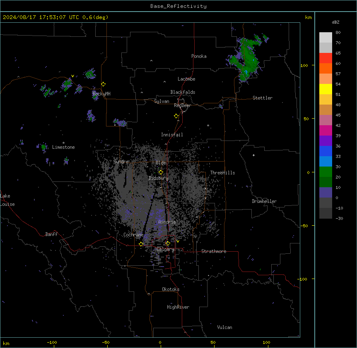357x348 pixels.
Task: Select the 48 dBZ tan swatch
Action: [x=326, y=110]
